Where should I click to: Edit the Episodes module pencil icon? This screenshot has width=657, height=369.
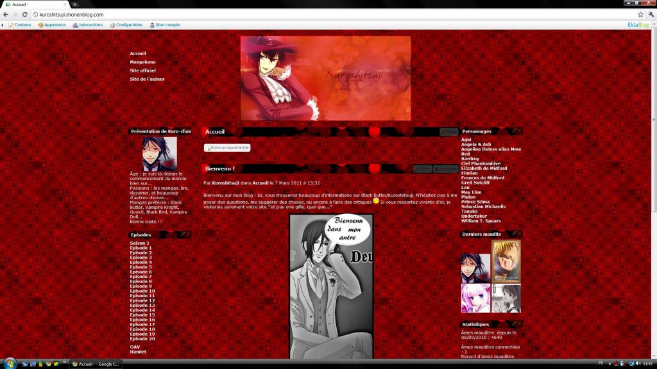(183, 234)
